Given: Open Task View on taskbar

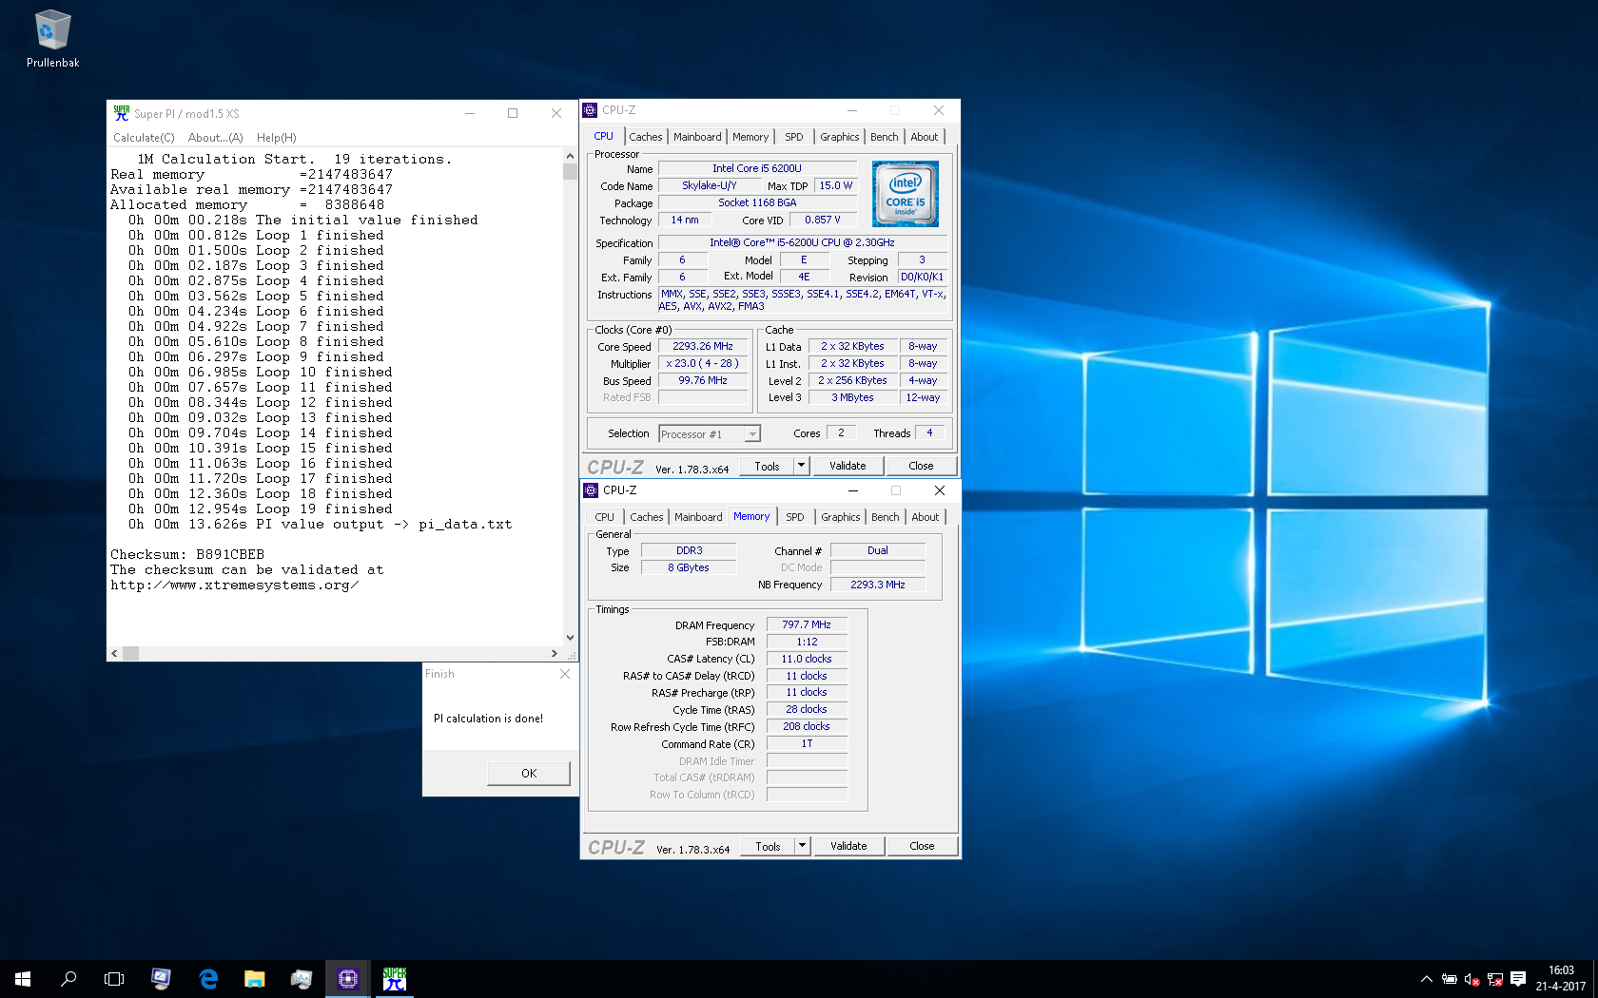Looking at the screenshot, I should [114, 979].
